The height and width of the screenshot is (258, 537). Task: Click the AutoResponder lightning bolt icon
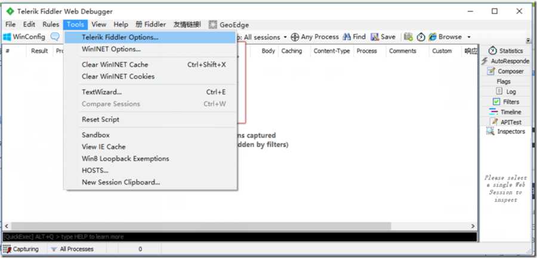pyautogui.click(x=484, y=61)
